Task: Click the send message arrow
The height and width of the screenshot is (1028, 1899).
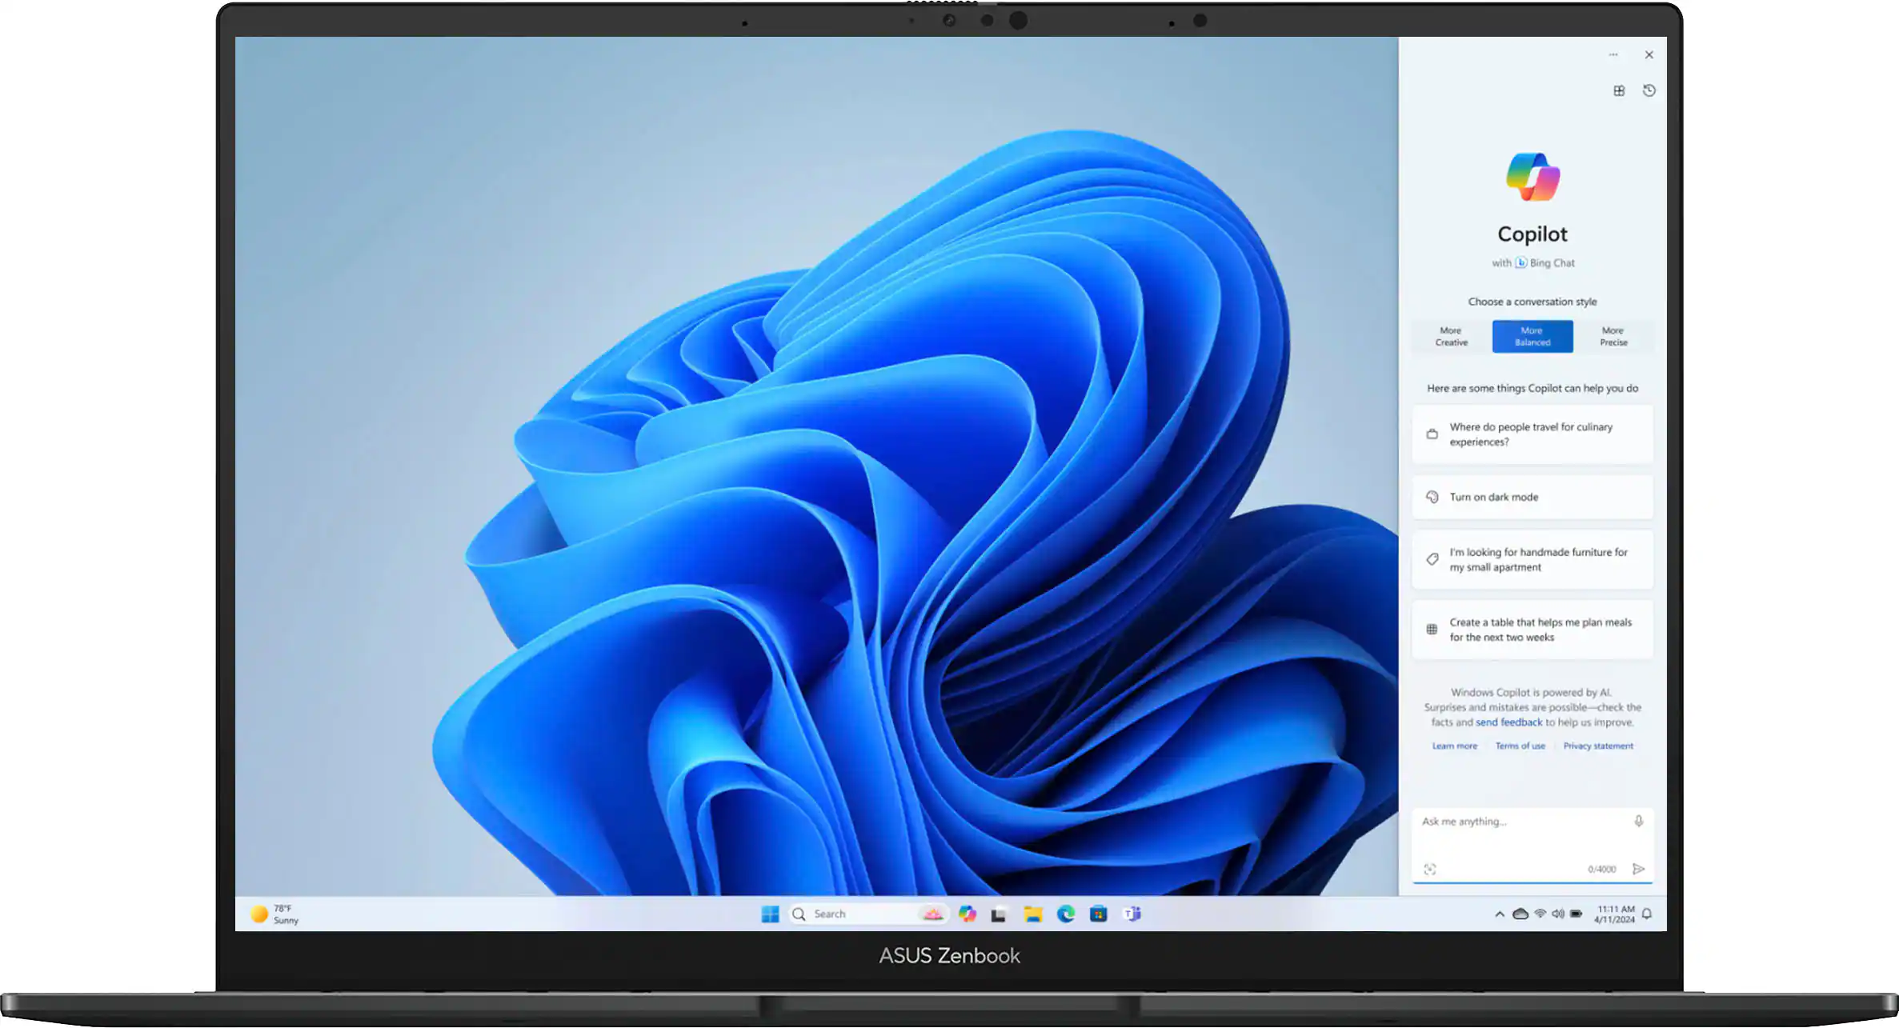Action: pyautogui.click(x=1639, y=869)
